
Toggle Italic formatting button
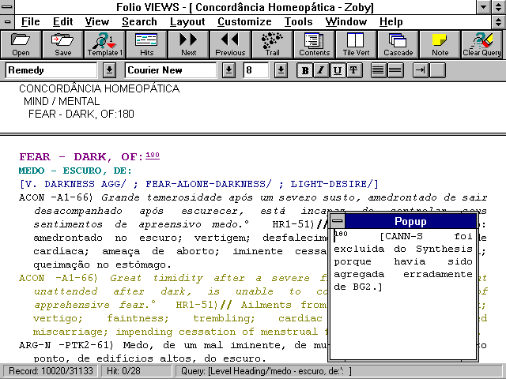click(x=321, y=70)
